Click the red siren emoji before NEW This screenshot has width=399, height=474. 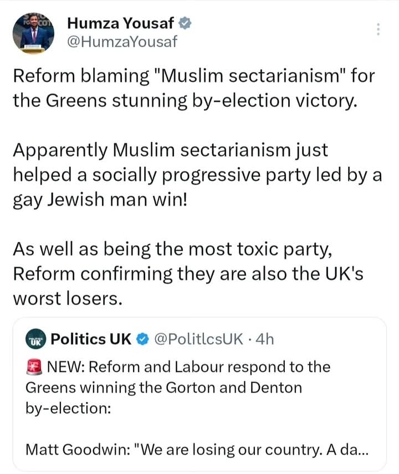coord(35,366)
